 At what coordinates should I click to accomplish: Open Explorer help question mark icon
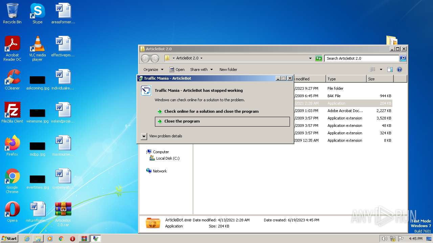pyautogui.click(x=399, y=70)
